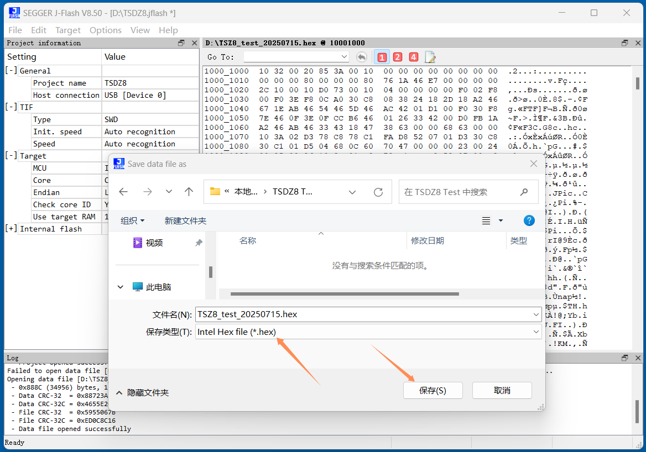Set data view to 4-byte width

413,57
